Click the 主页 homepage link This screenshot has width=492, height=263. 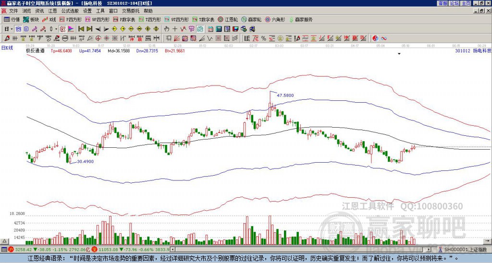(x=466, y=3)
